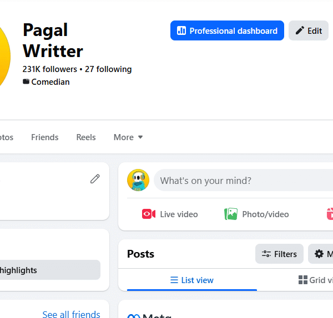The height and width of the screenshot is (318, 333).
Task: Switch to List view of posts
Action: click(x=191, y=280)
